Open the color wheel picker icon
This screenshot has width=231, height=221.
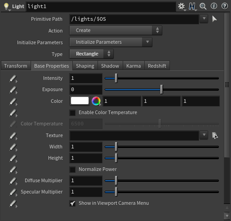click(96, 101)
